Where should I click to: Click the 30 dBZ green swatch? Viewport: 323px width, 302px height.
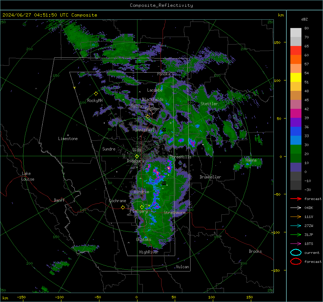pos(296,149)
